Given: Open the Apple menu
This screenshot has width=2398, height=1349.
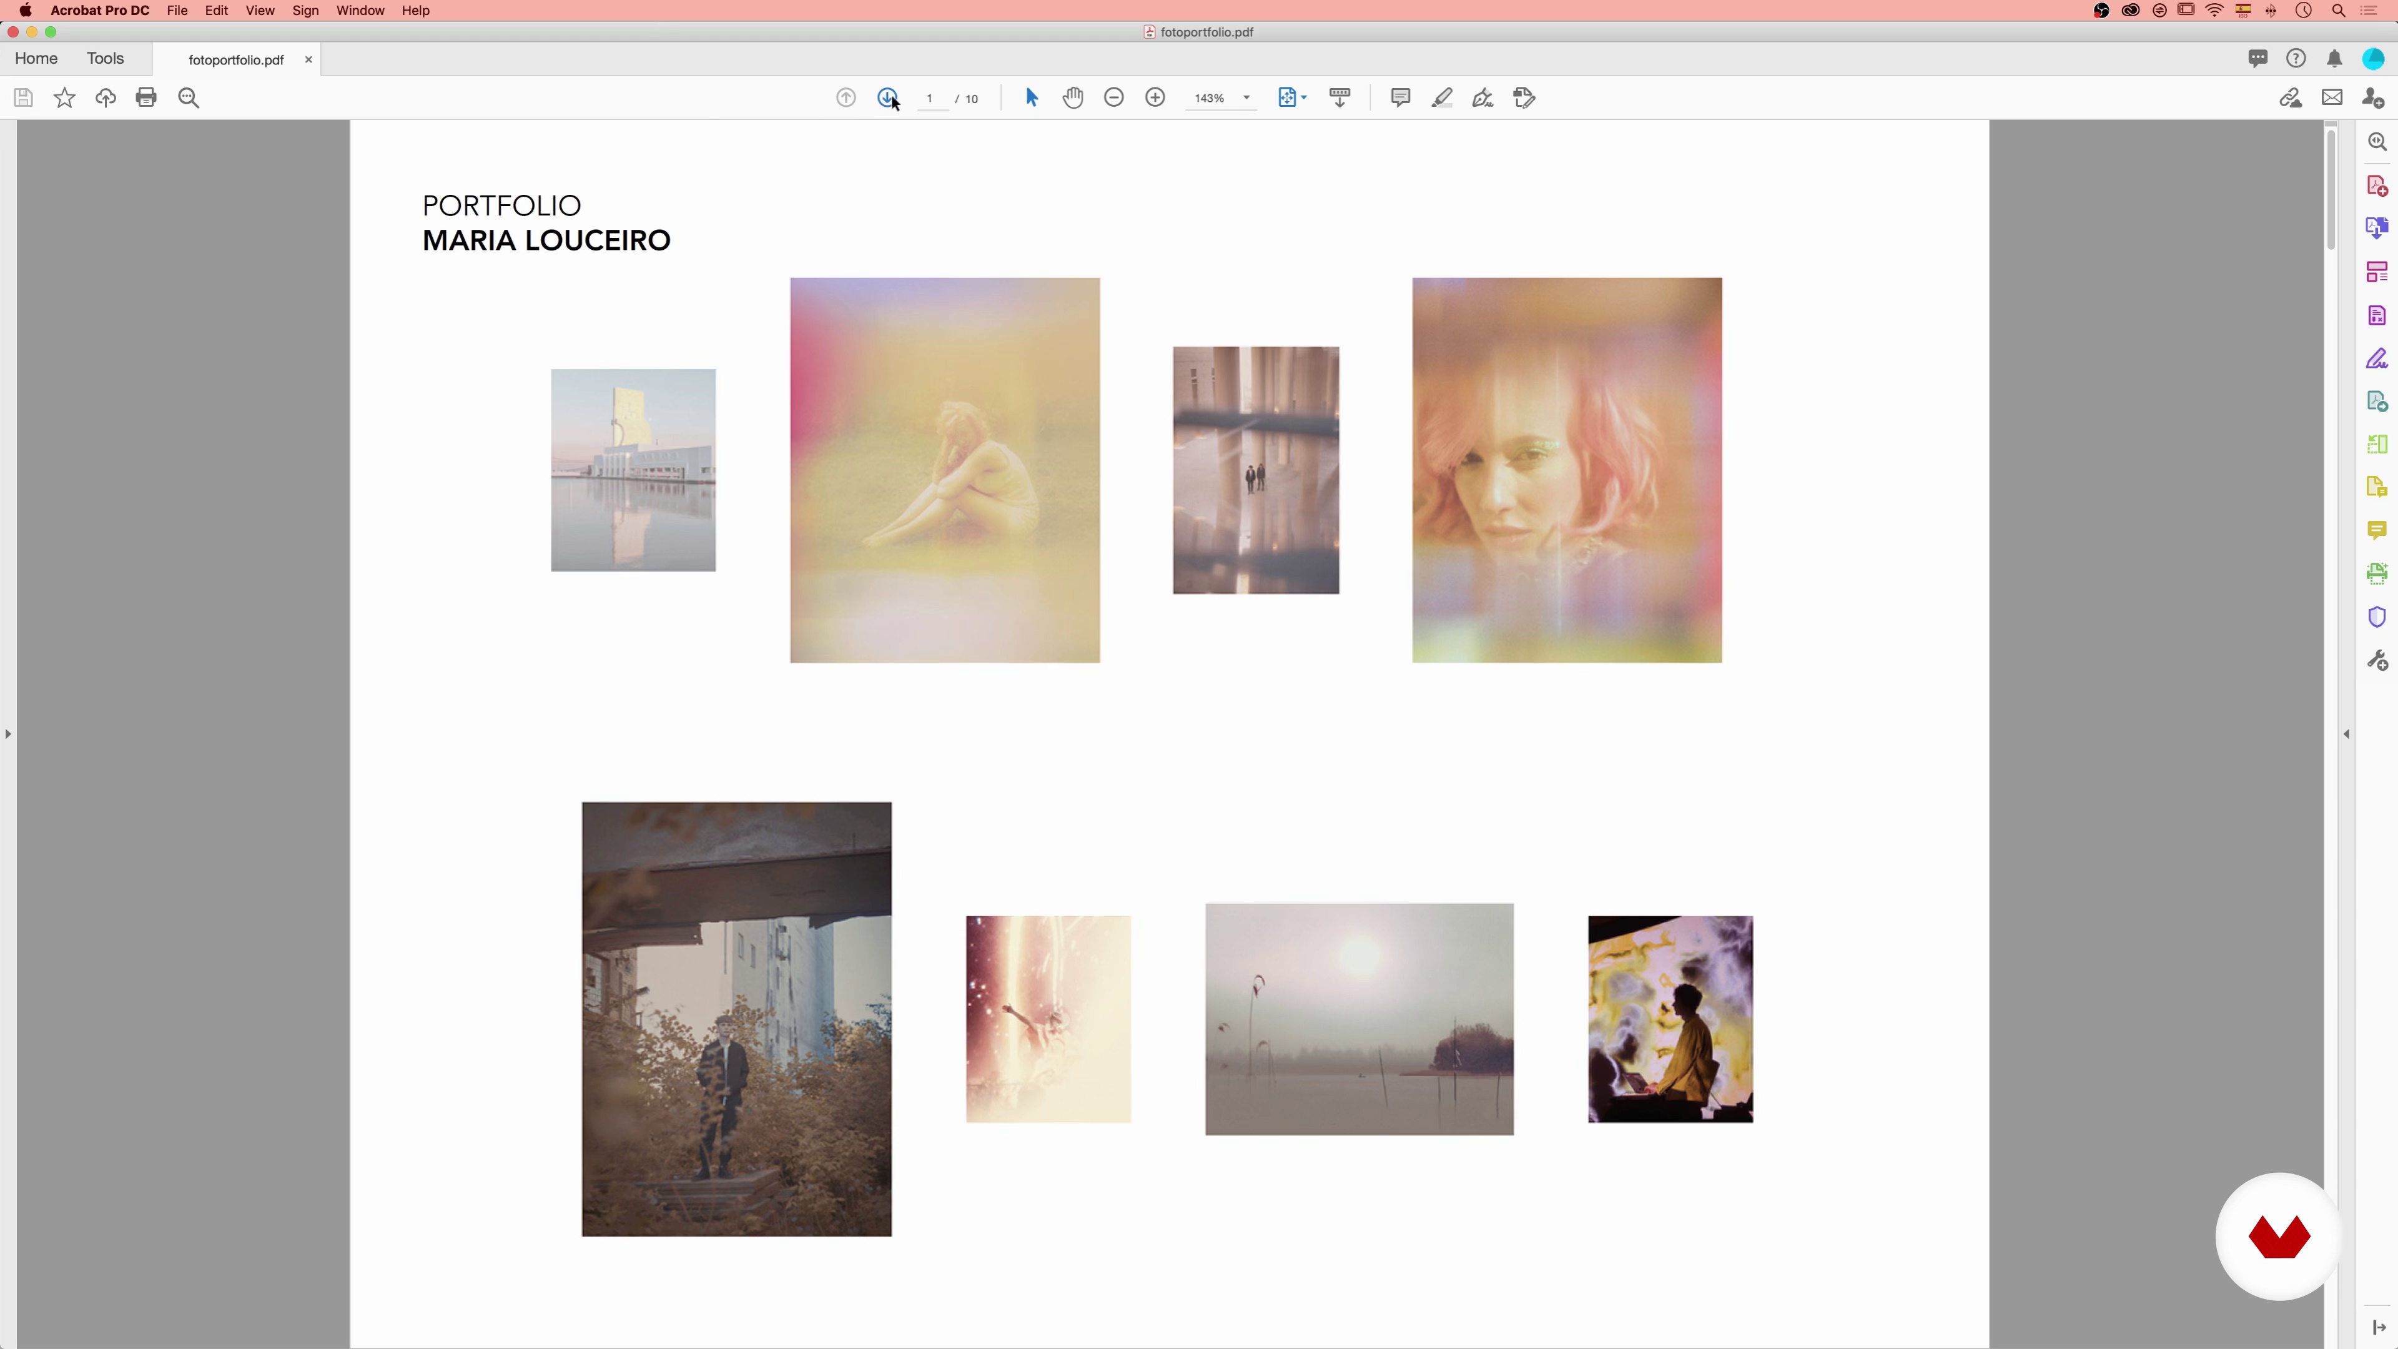Looking at the screenshot, I should [25, 10].
